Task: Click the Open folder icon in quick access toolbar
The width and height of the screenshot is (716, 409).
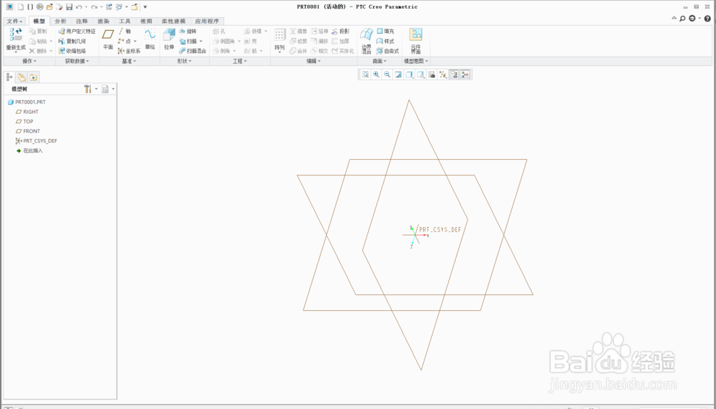Action: click(x=49, y=7)
